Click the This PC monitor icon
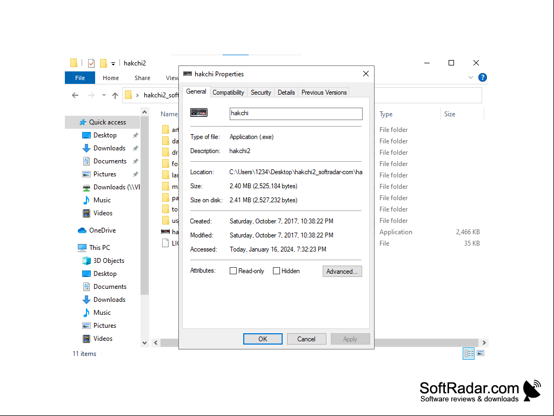Screen dimensions: 554x416 point(82,248)
